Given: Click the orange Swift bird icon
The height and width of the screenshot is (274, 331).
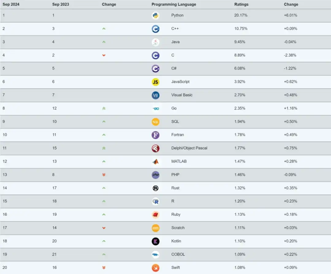Looking at the screenshot, I should [155, 268].
